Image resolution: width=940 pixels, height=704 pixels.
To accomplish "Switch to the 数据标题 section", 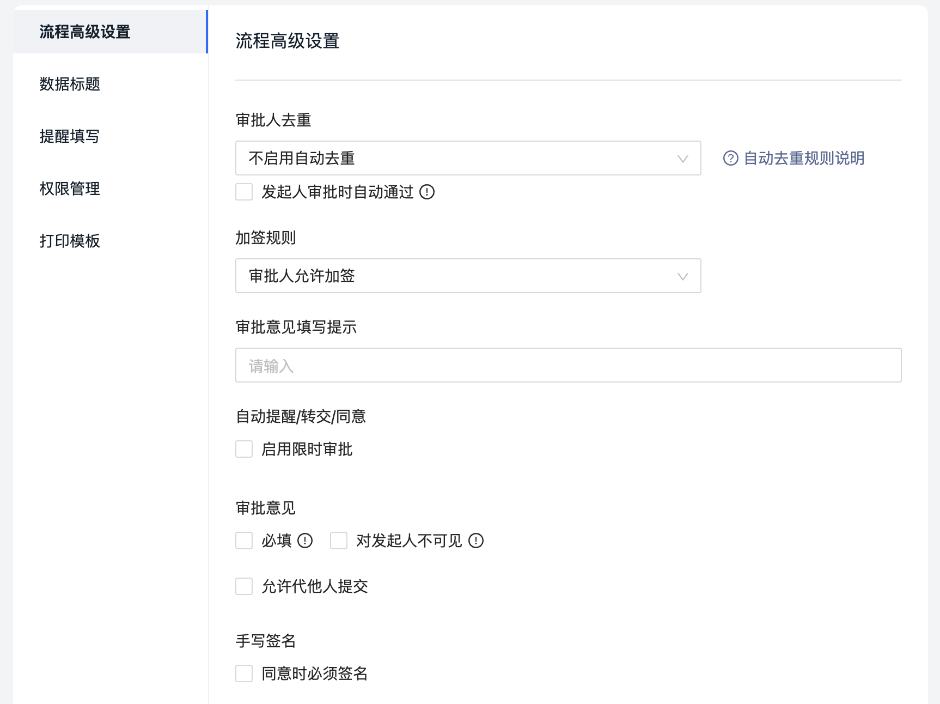I will [70, 84].
